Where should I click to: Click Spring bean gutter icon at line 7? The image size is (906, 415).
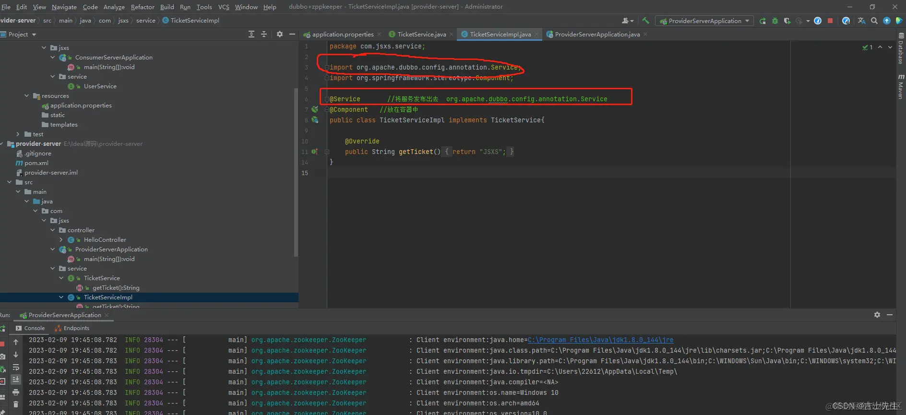click(315, 109)
